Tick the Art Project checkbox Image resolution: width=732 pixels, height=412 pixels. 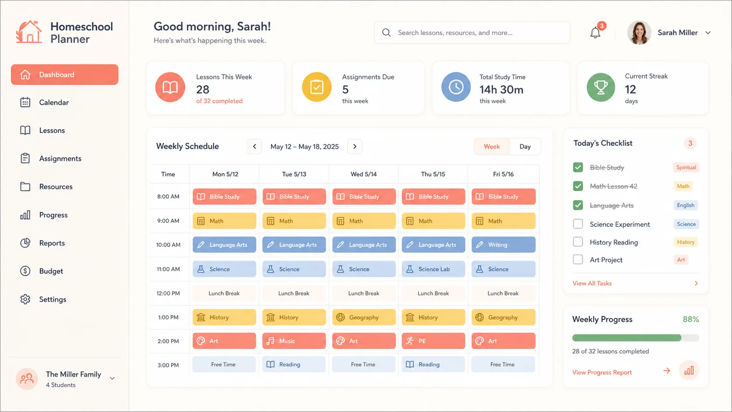click(x=578, y=260)
